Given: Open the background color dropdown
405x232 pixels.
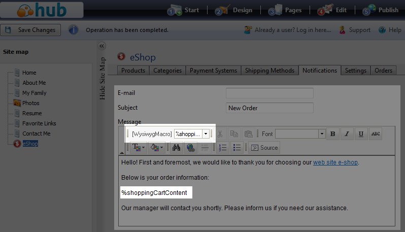Looking at the screenshot, I should [157, 148].
